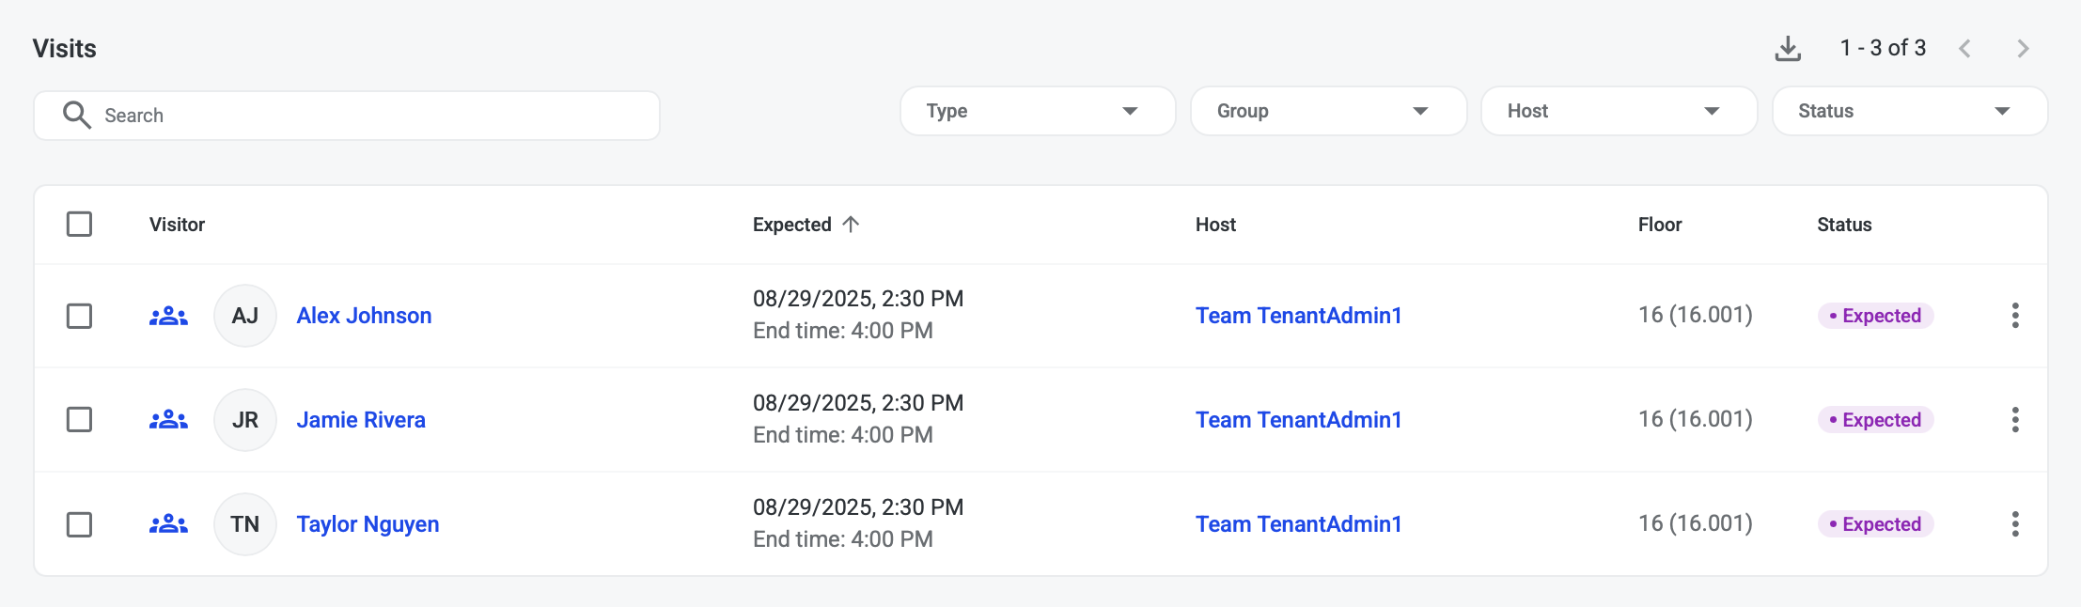Click the Visitor column header
Viewport: 2081px width, 607px height.
pyautogui.click(x=177, y=225)
